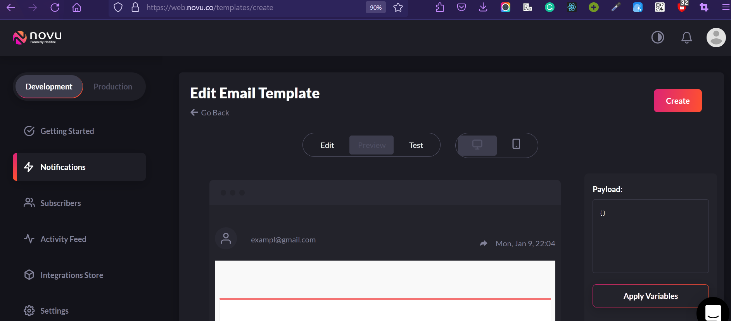Open the user profile avatar menu
The image size is (731, 321).
[716, 38]
